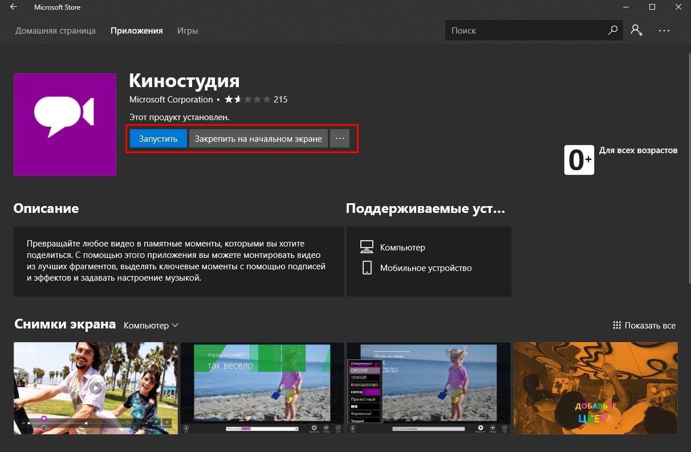Image resolution: width=691 pixels, height=452 pixels.
Task: Minimize the Microsoft Store window
Action: coord(626,7)
